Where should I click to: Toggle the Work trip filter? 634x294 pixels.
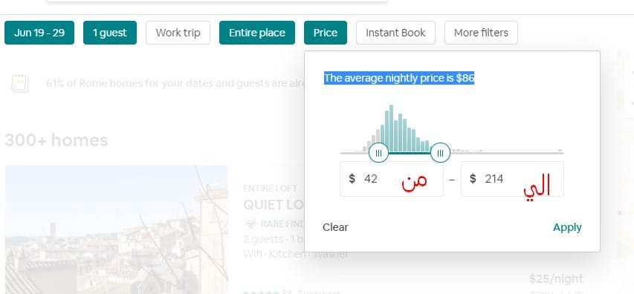(x=178, y=33)
